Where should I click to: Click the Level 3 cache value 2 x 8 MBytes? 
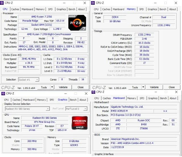(x=64, y=71)
